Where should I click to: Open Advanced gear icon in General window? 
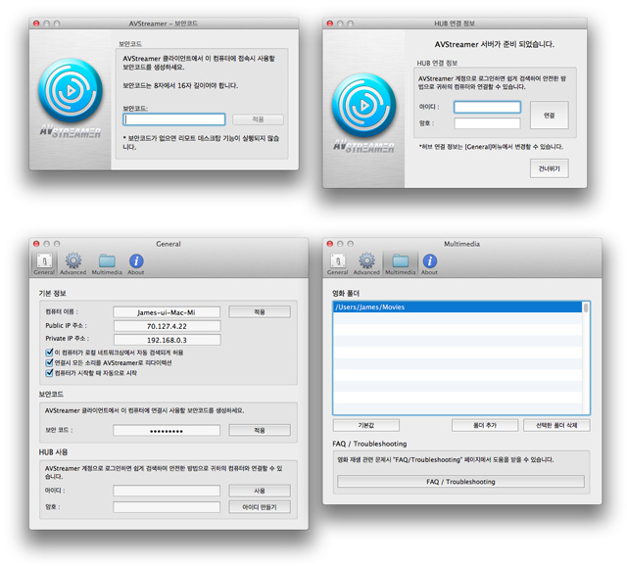(x=73, y=263)
